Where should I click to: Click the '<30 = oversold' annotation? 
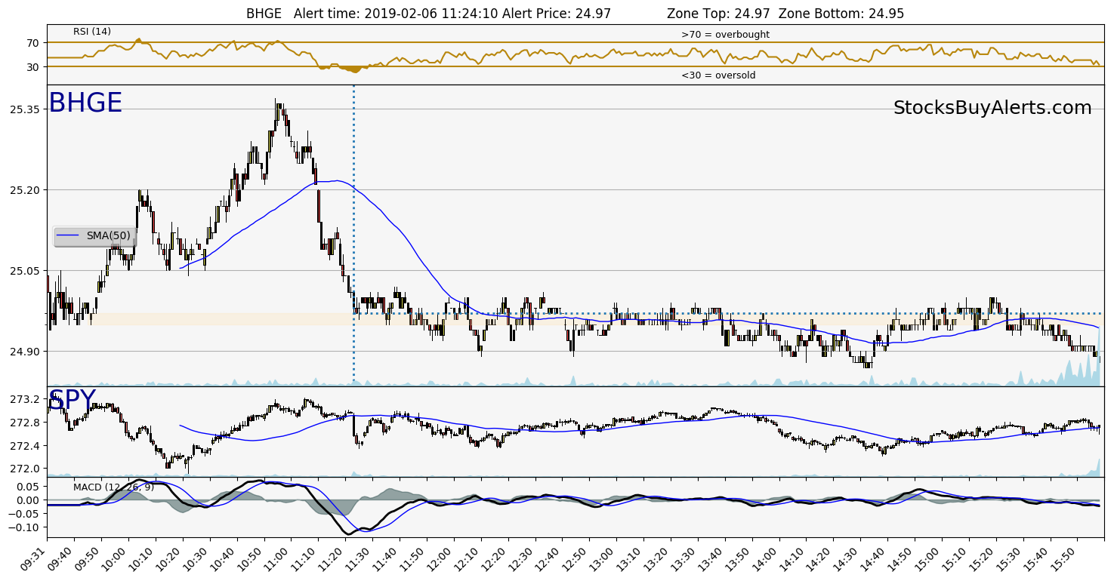pyautogui.click(x=718, y=75)
